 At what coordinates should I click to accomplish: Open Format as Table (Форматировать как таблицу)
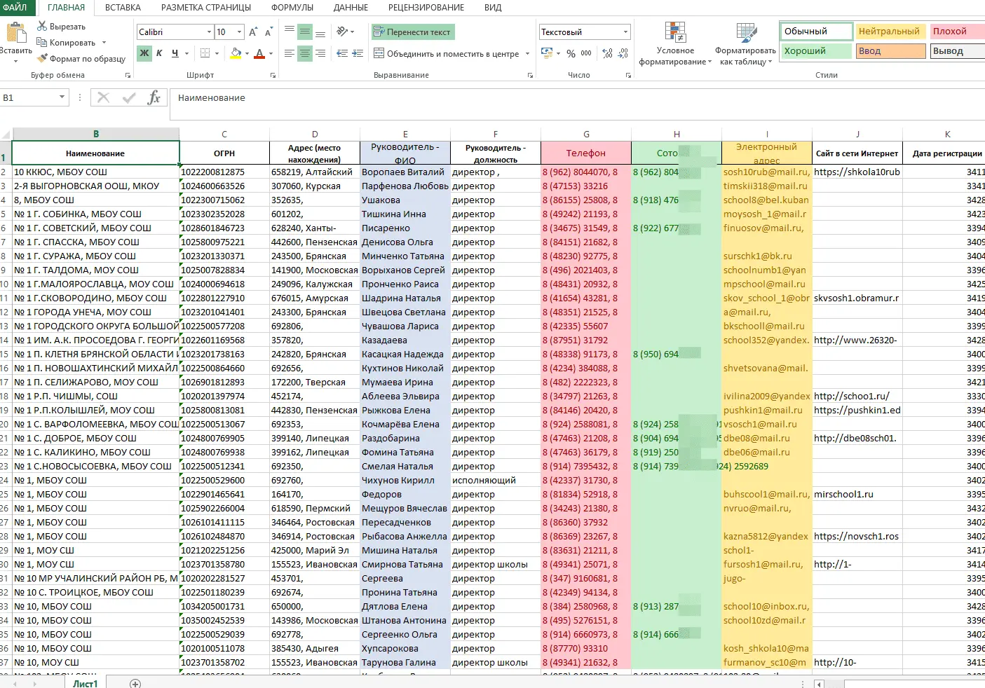click(745, 43)
